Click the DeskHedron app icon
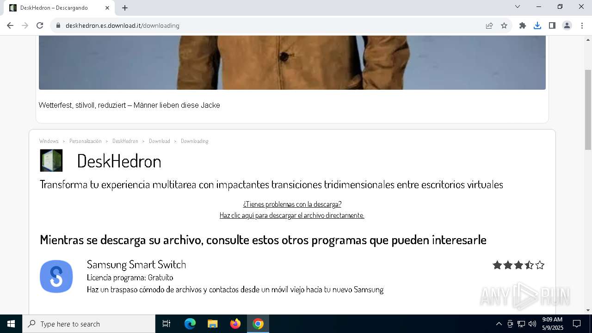Image resolution: width=592 pixels, height=333 pixels. coord(51,160)
